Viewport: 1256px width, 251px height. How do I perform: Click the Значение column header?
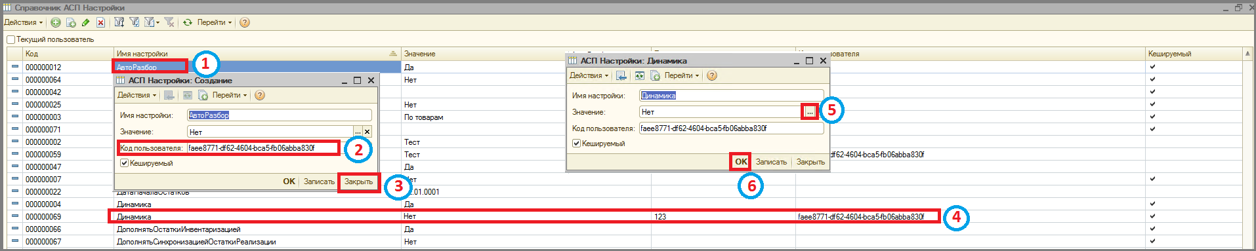point(484,54)
